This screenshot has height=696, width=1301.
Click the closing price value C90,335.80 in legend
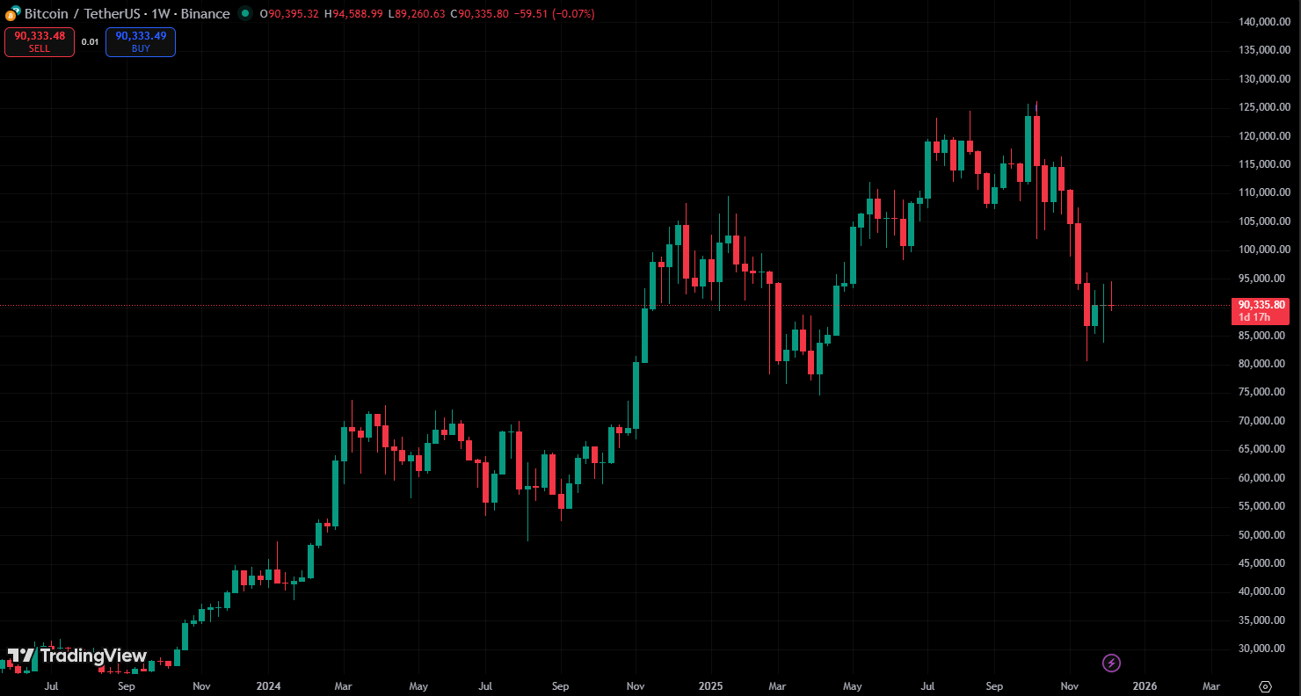pyautogui.click(x=475, y=14)
